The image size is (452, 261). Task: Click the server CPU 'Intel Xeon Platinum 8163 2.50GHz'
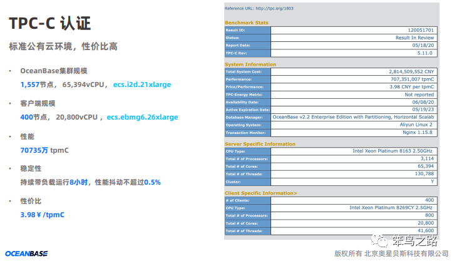(x=393, y=151)
